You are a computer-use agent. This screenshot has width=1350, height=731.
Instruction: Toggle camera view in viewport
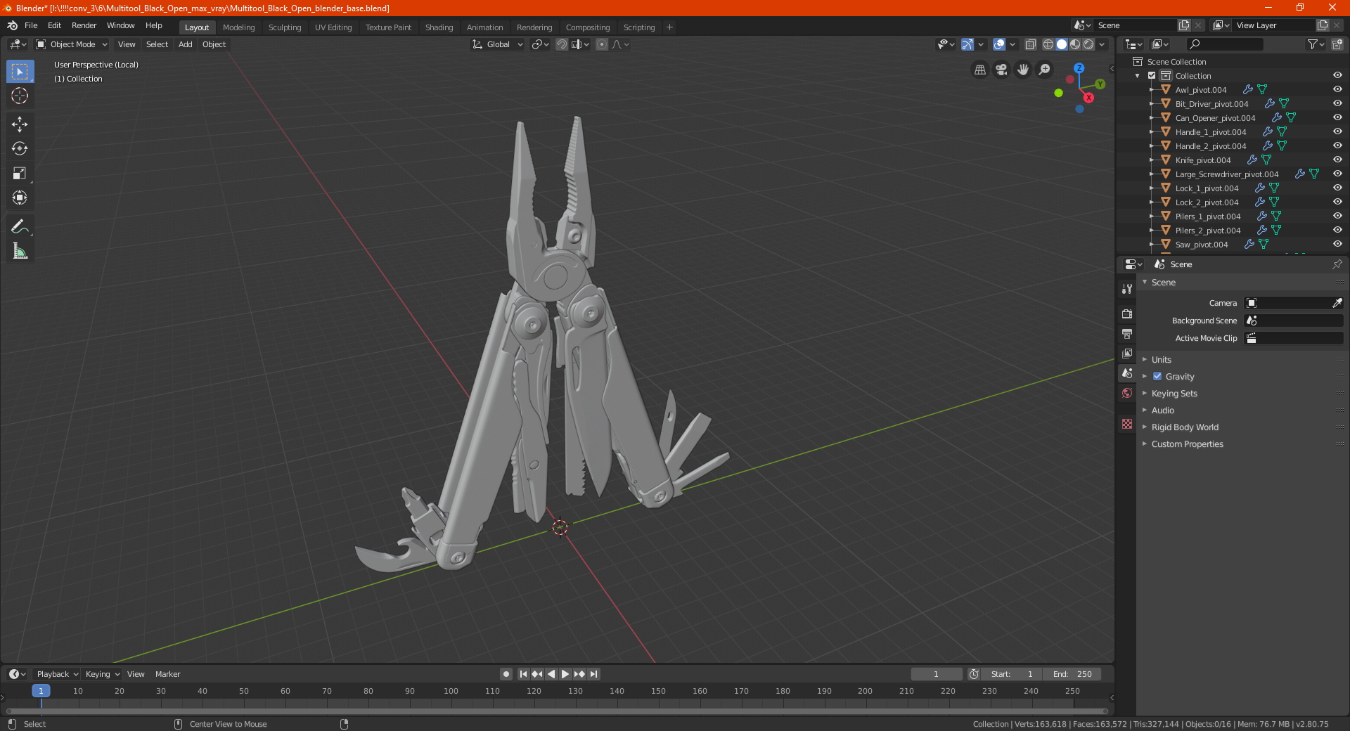1001,70
